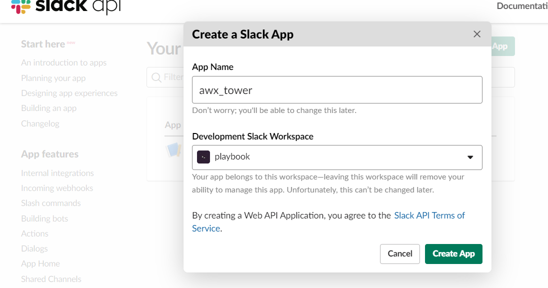This screenshot has height=288, width=548.
Task: Open the Development Slack Workspace dropdown arrow
Action: point(470,157)
